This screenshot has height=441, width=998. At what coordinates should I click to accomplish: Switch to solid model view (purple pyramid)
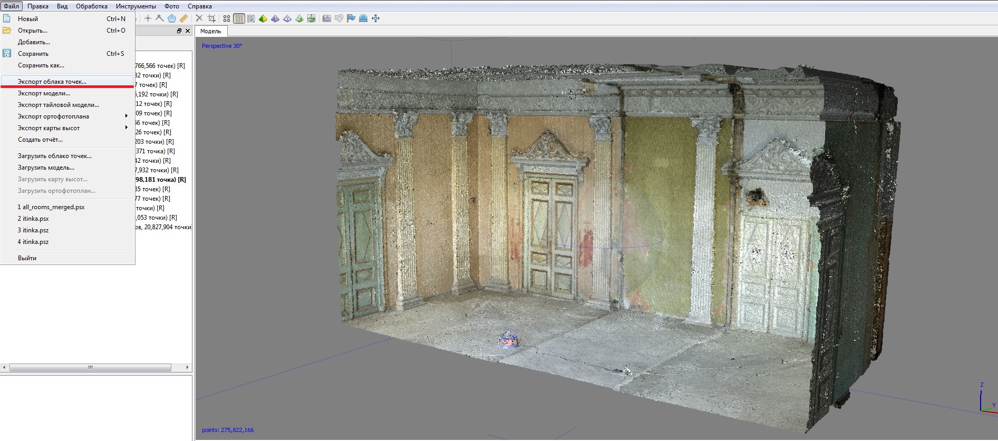(275, 18)
